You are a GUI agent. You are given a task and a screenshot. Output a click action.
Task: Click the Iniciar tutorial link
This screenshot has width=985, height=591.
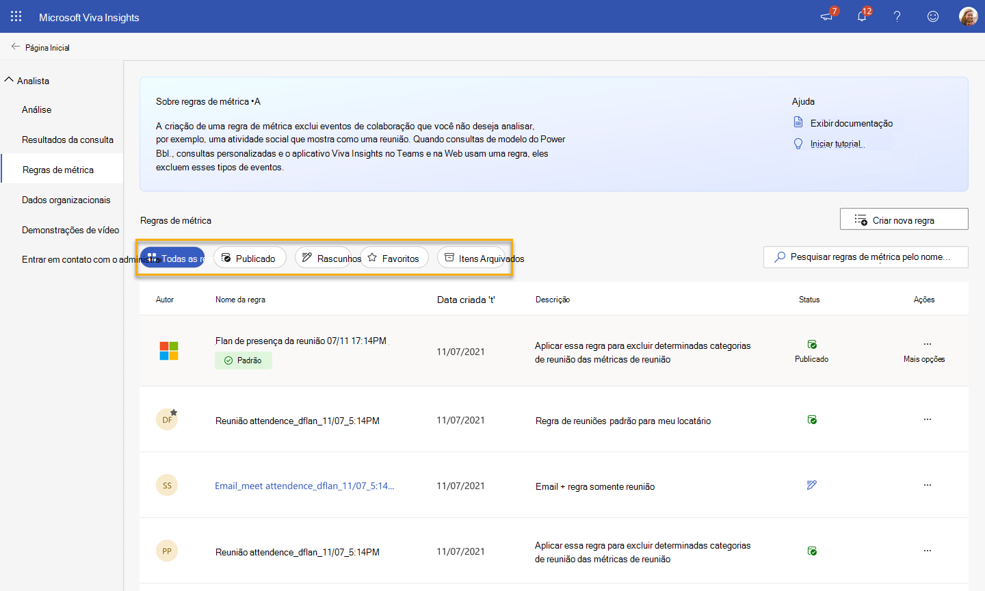[836, 144]
